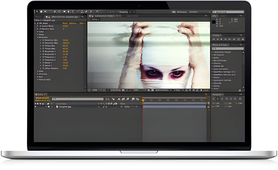The image size is (278, 170).
Task: Select the Clone Stamp tool
Action: point(82,12)
